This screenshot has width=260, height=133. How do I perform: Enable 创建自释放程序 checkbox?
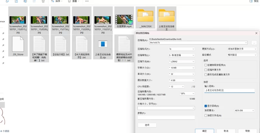[x=206, y=65]
